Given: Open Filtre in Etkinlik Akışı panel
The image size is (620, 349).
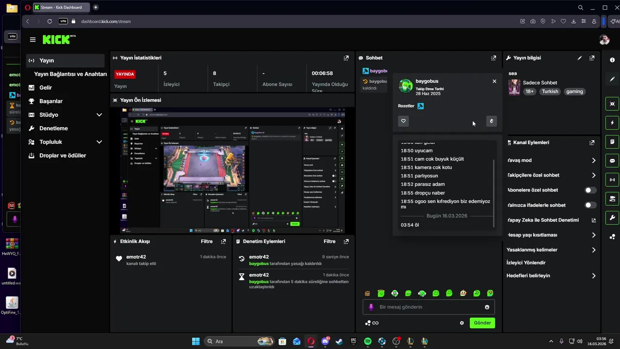Looking at the screenshot, I should 207,241.
